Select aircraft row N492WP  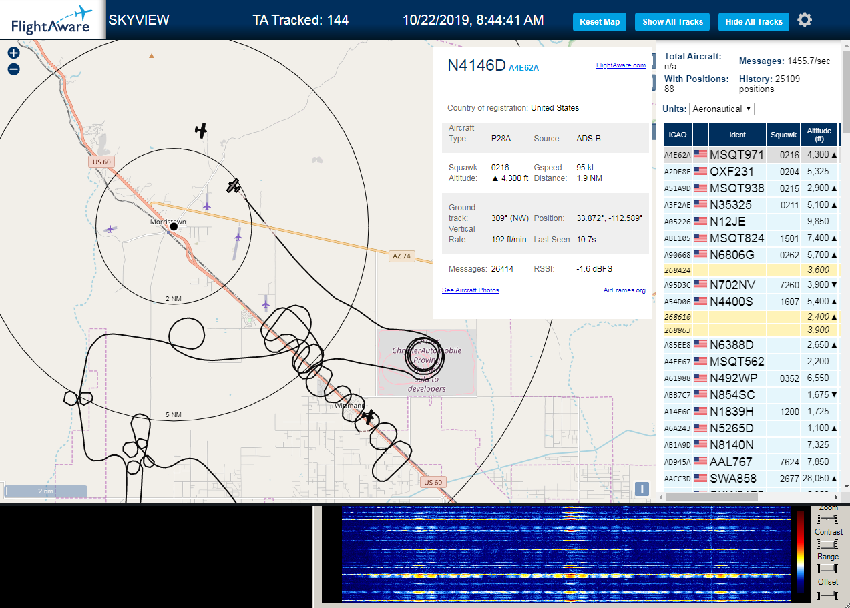pos(751,378)
